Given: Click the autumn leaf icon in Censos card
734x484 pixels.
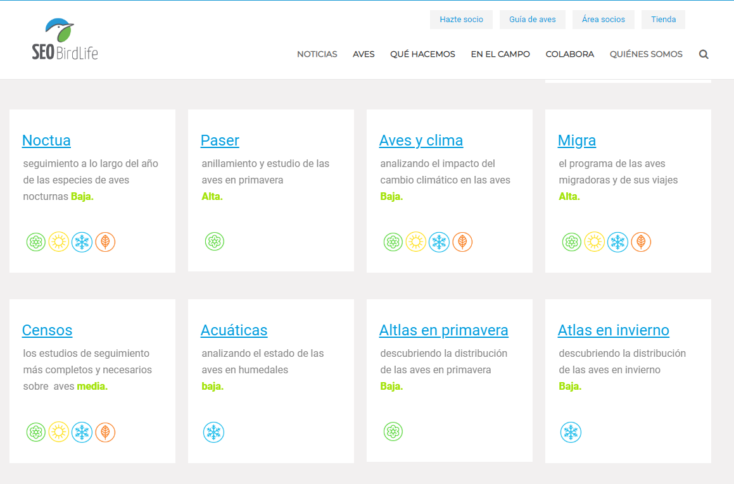Looking at the screenshot, I should coord(105,432).
